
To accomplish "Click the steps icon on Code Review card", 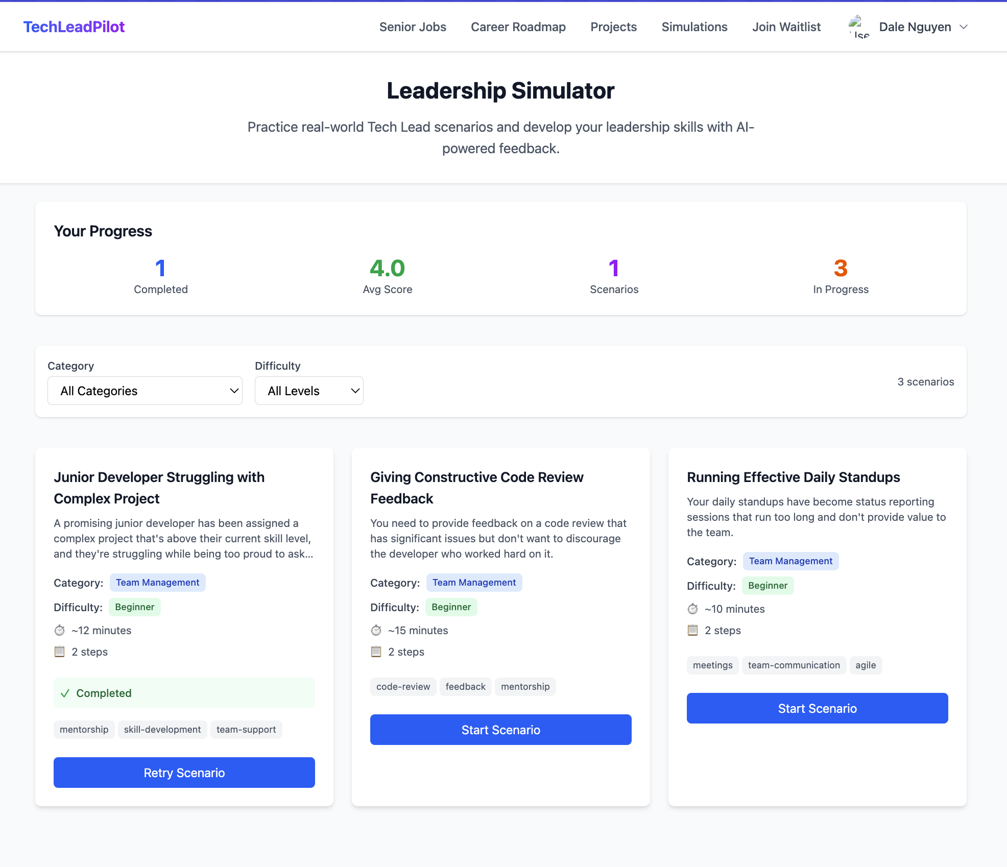I will pos(376,652).
